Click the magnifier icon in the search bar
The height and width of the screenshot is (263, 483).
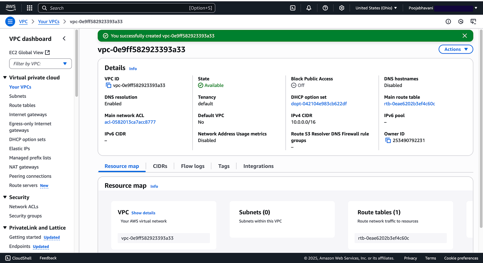pos(44,8)
